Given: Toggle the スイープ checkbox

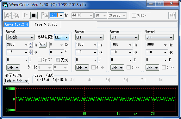Looking at the screenshot, I should [40, 60].
